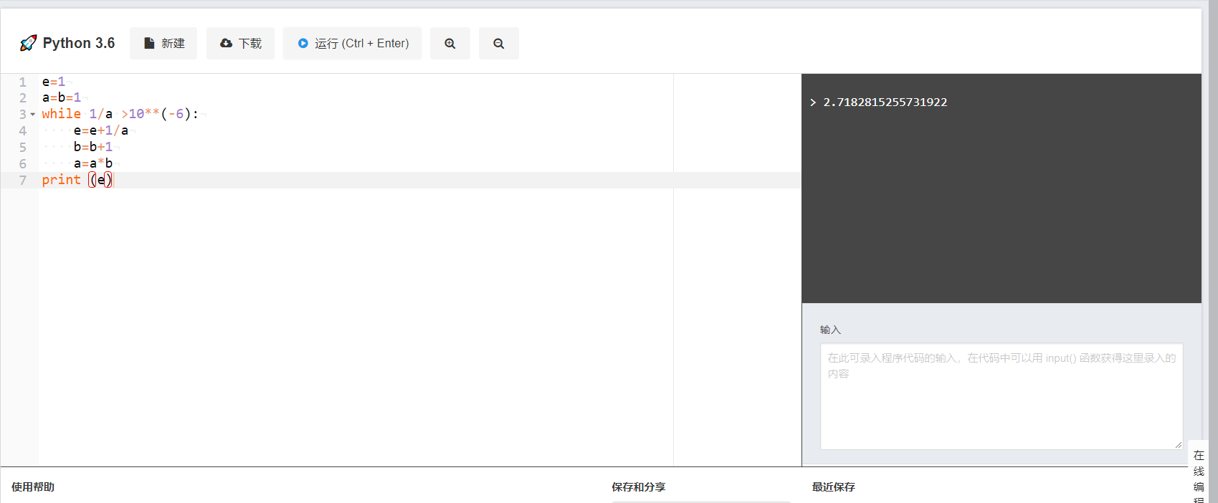The width and height of the screenshot is (1218, 503).
Task: Click the 使用帮助 heading
Action: [33, 487]
